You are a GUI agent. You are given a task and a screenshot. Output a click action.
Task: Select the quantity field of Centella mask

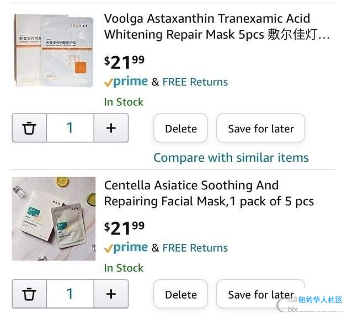(70, 294)
